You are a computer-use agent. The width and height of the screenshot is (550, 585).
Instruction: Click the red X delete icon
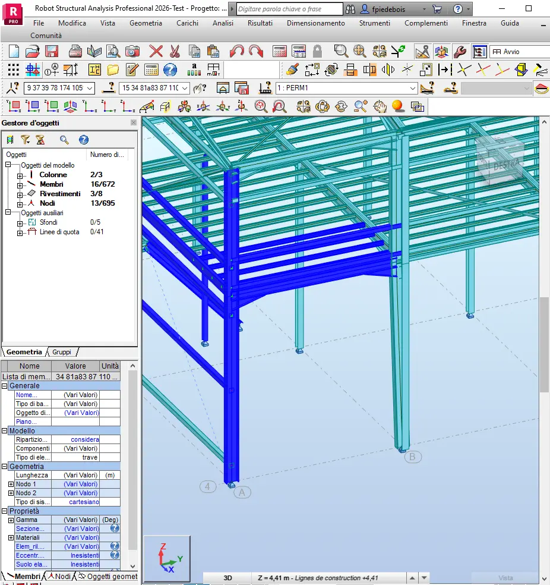[x=156, y=51]
